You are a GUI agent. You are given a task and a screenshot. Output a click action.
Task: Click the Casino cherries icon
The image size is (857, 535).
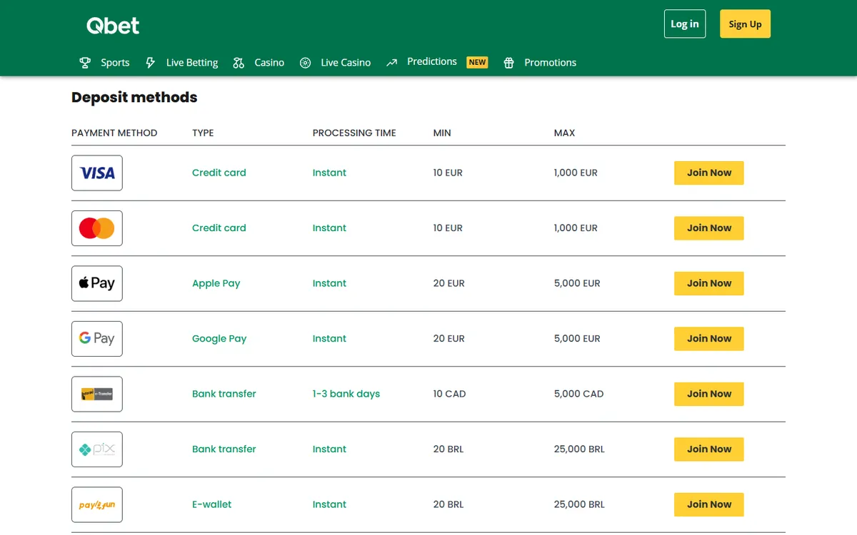[239, 63]
